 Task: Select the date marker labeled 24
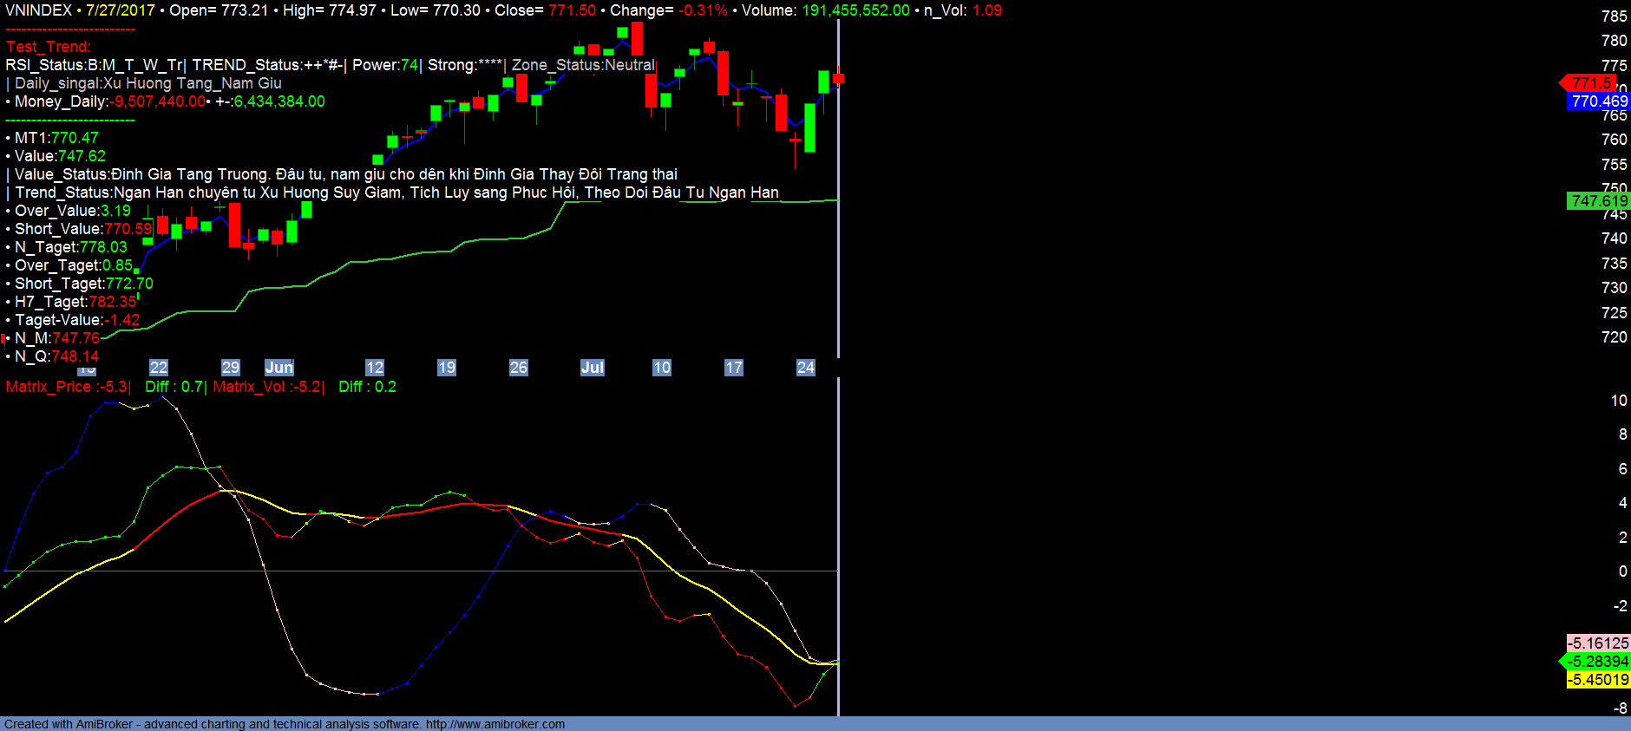tap(806, 368)
